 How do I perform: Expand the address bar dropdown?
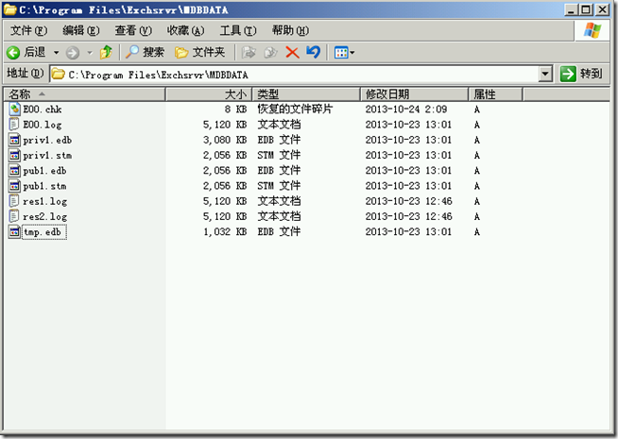click(545, 74)
